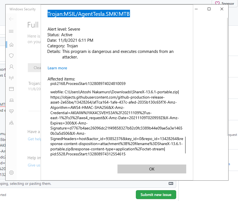Screen dimensions: 238x201
Task: Open Device security laptop icon
Action: point(11,100)
